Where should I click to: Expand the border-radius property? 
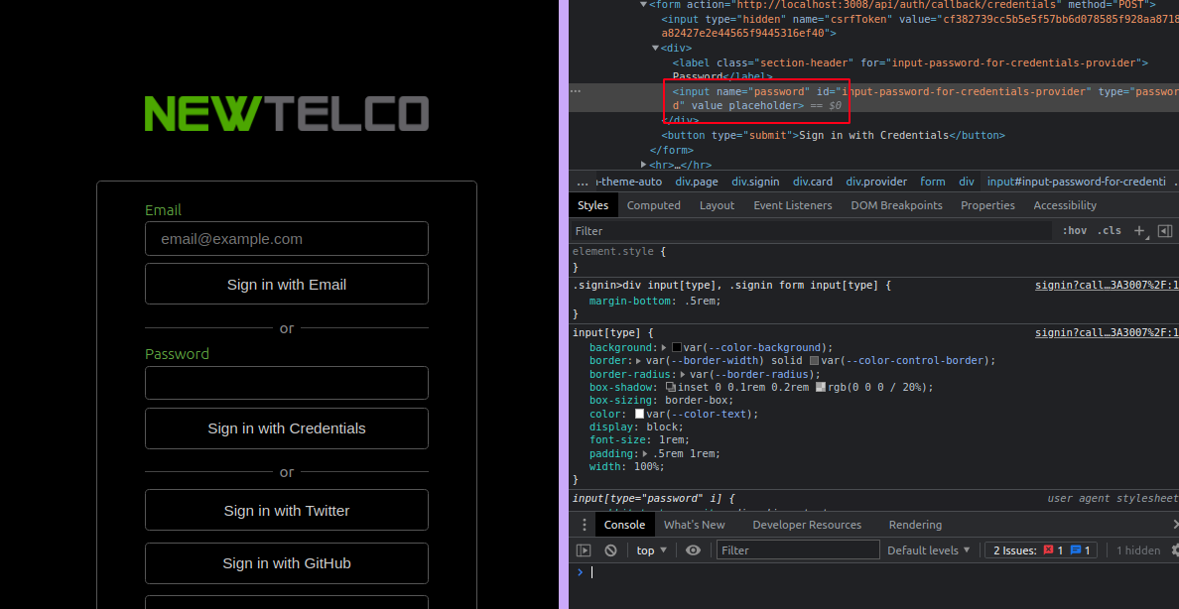click(x=684, y=374)
